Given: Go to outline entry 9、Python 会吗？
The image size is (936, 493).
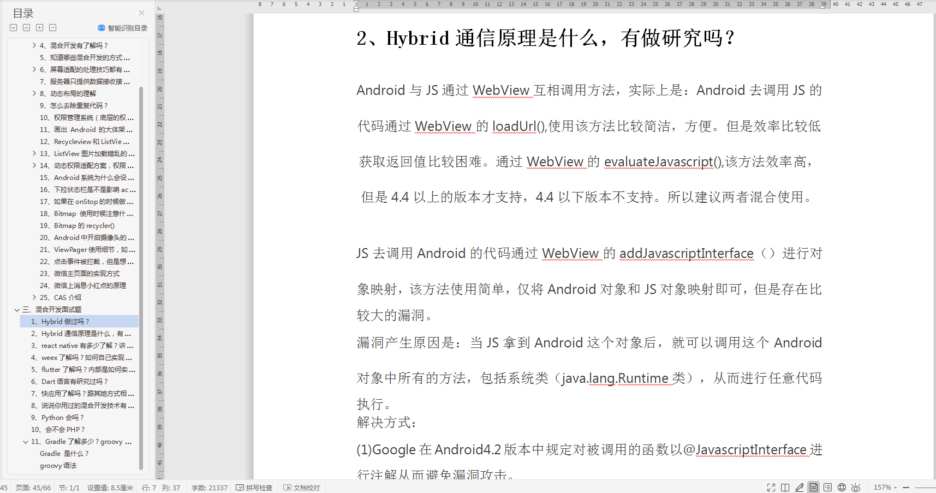Looking at the screenshot, I should [57, 418].
